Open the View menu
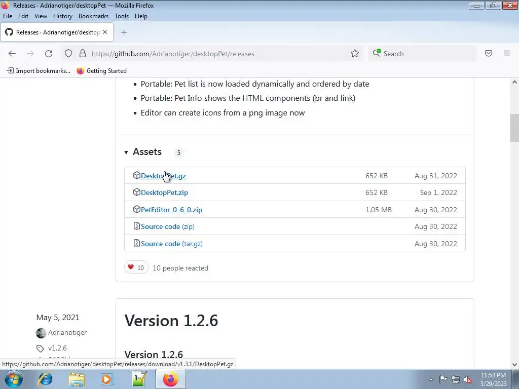Viewport: 519px width, 389px height. tap(41, 16)
